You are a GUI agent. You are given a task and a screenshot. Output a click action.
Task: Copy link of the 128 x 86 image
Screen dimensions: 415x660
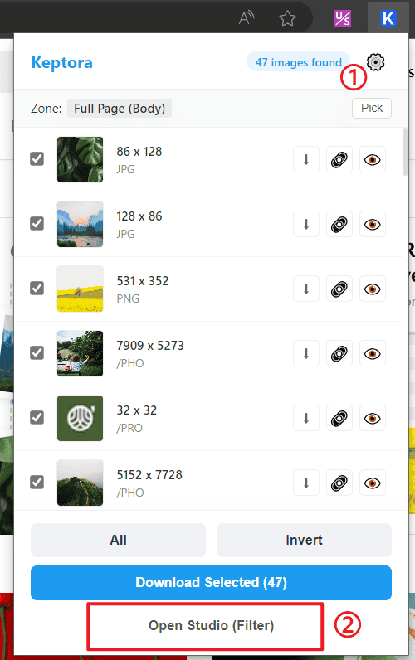click(x=339, y=225)
